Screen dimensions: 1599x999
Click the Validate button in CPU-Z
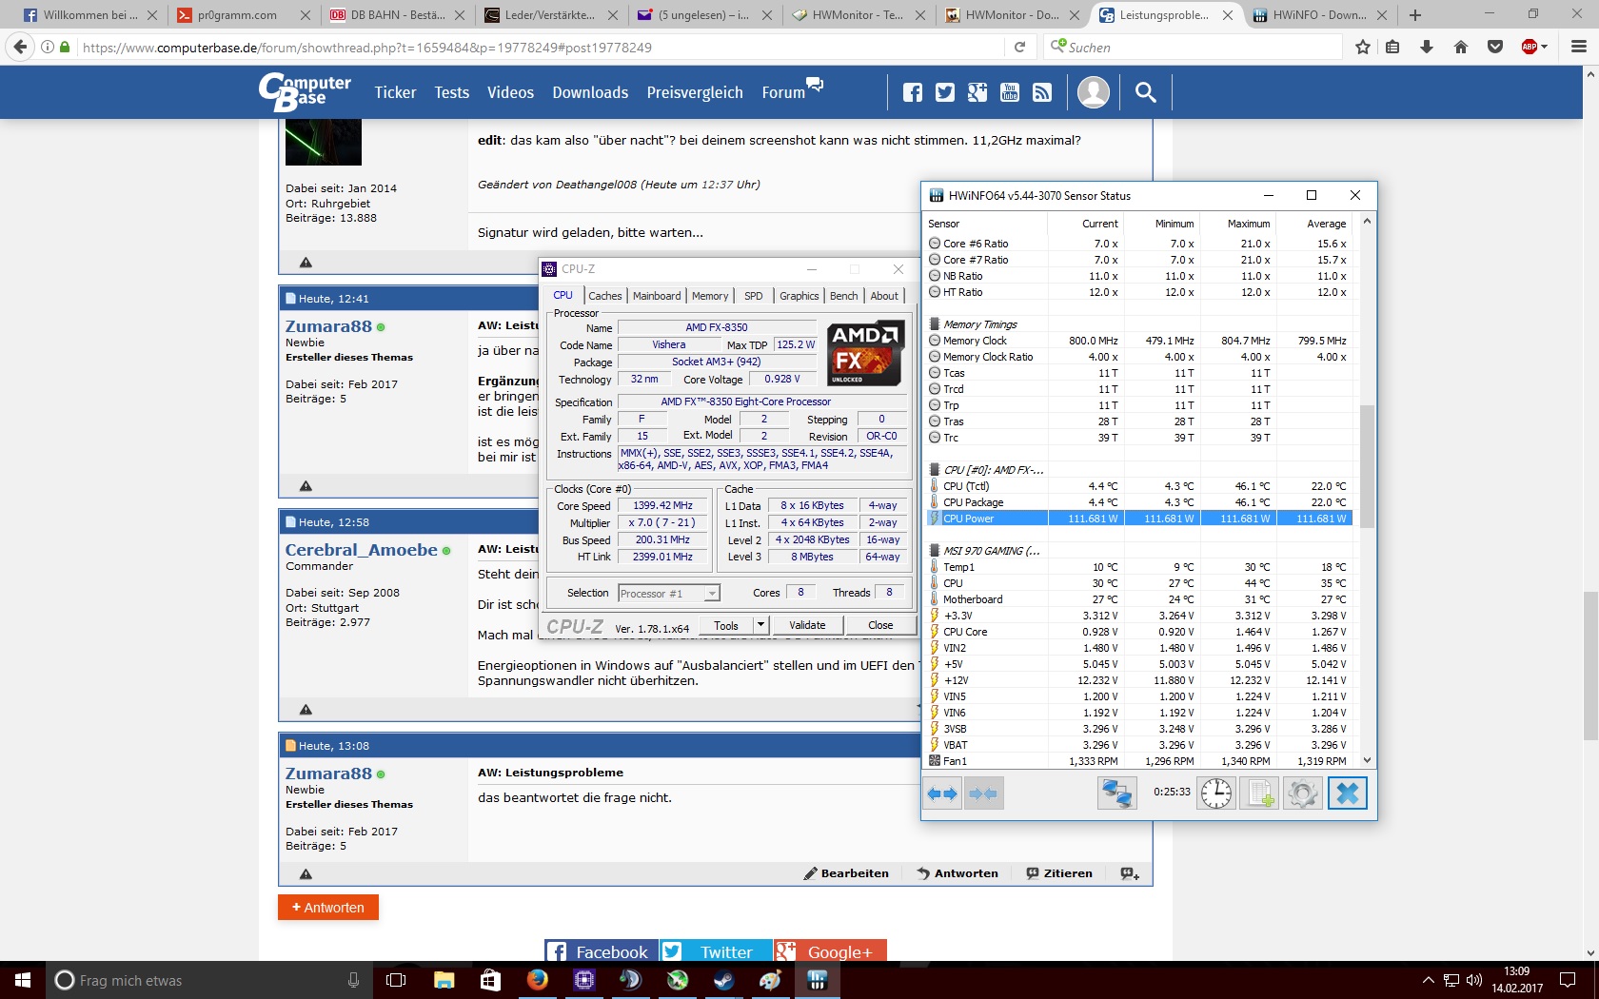pyautogui.click(x=807, y=625)
